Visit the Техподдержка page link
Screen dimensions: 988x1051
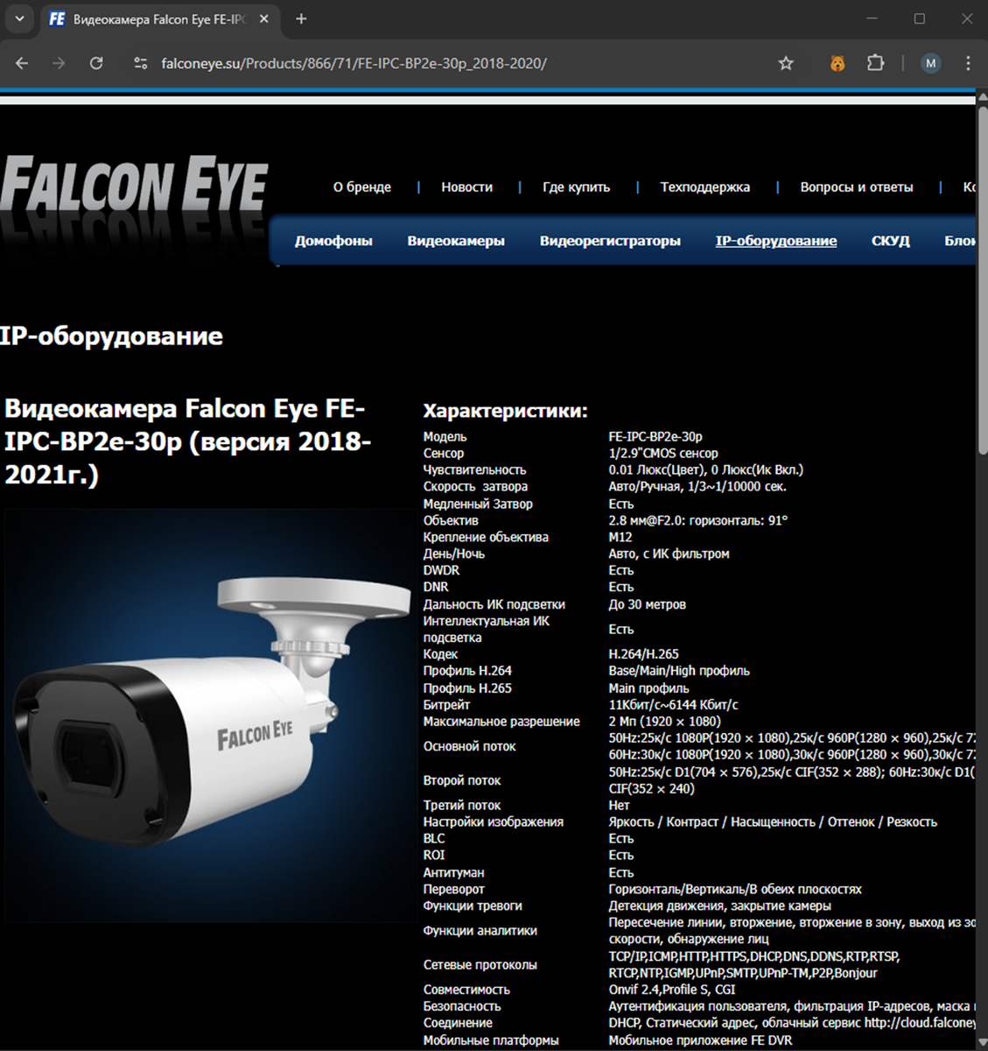[705, 187]
